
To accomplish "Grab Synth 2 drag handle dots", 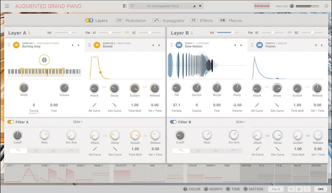I will click(x=252, y=45).
